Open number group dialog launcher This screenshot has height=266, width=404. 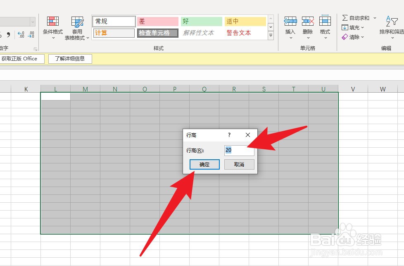36,49
